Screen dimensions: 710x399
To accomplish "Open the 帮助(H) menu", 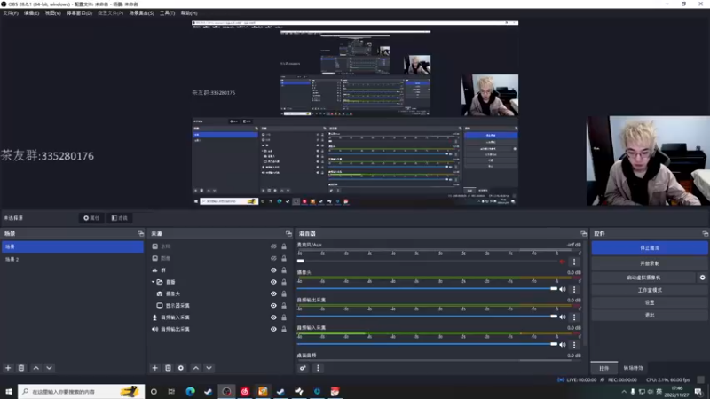I will (189, 13).
